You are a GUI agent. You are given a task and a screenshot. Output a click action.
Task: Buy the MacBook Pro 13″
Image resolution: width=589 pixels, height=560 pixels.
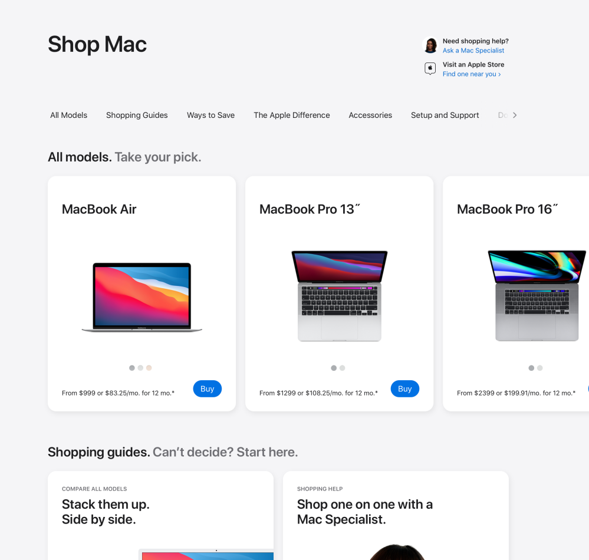point(405,388)
